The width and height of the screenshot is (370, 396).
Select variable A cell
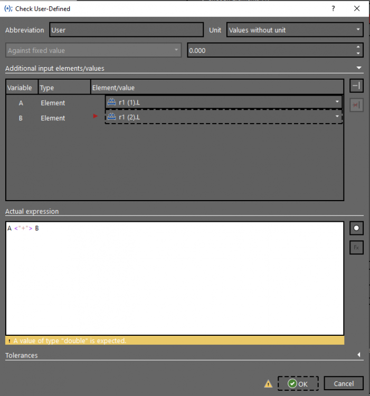click(x=21, y=103)
